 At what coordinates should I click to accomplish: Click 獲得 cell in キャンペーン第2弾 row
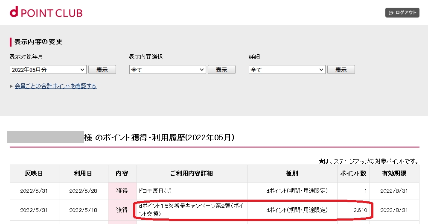point(122,210)
